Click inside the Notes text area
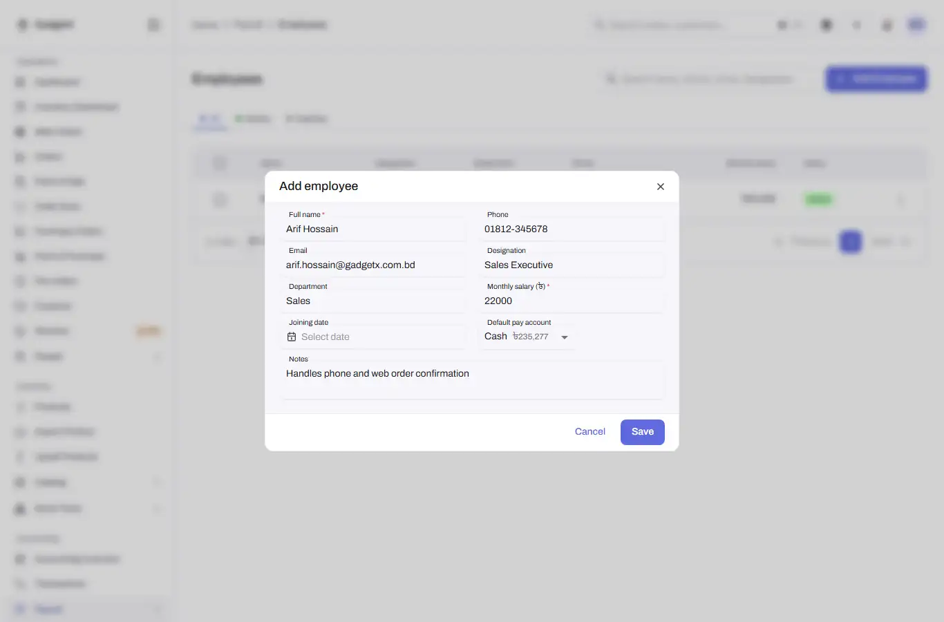The height and width of the screenshot is (622, 944). [x=473, y=381]
